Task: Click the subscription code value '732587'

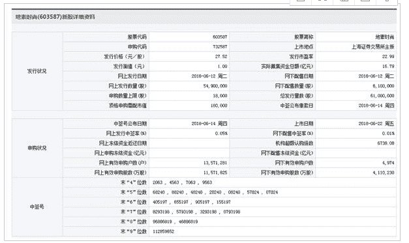Action: (220, 47)
